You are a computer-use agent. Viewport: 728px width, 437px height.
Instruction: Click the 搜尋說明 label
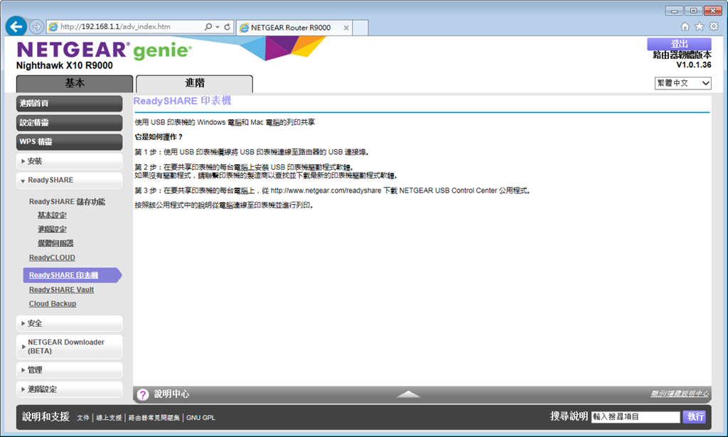click(x=569, y=416)
